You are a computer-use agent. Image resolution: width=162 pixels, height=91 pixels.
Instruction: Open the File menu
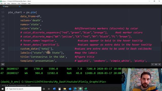click(x=2, y=4)
